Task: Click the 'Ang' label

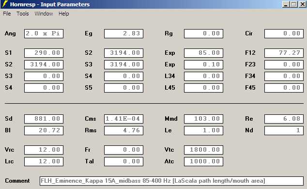Action: 10,34
